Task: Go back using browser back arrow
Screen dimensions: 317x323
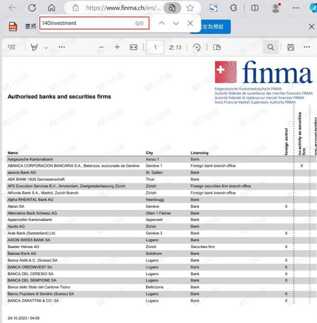Action: pos(12,8)
